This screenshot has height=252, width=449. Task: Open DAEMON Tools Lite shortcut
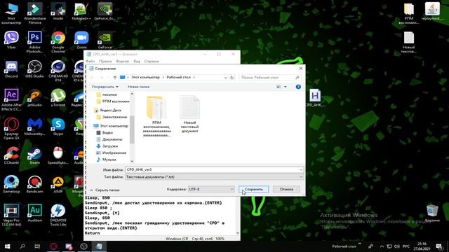pos(58,215)
